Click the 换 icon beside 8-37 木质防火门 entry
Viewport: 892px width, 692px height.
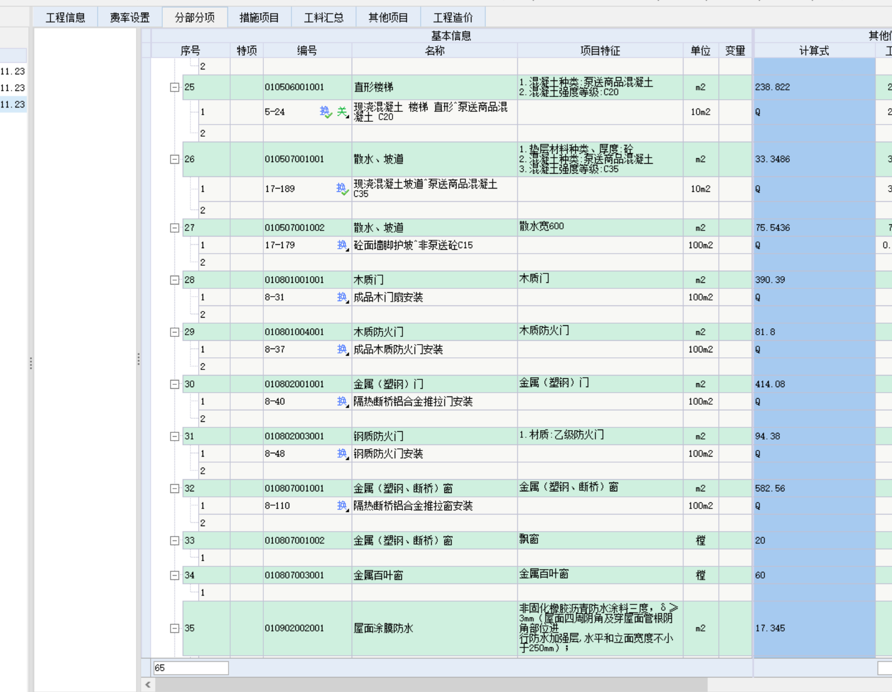(x=341, y=349)
